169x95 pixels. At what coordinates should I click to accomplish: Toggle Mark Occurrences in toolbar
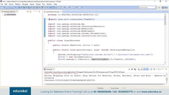pos(53,7)
